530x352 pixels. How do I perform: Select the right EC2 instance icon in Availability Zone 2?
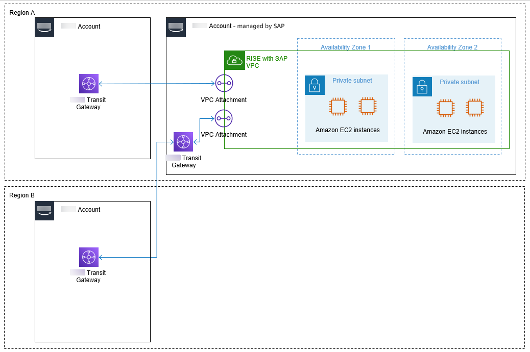tap(475, 108)
